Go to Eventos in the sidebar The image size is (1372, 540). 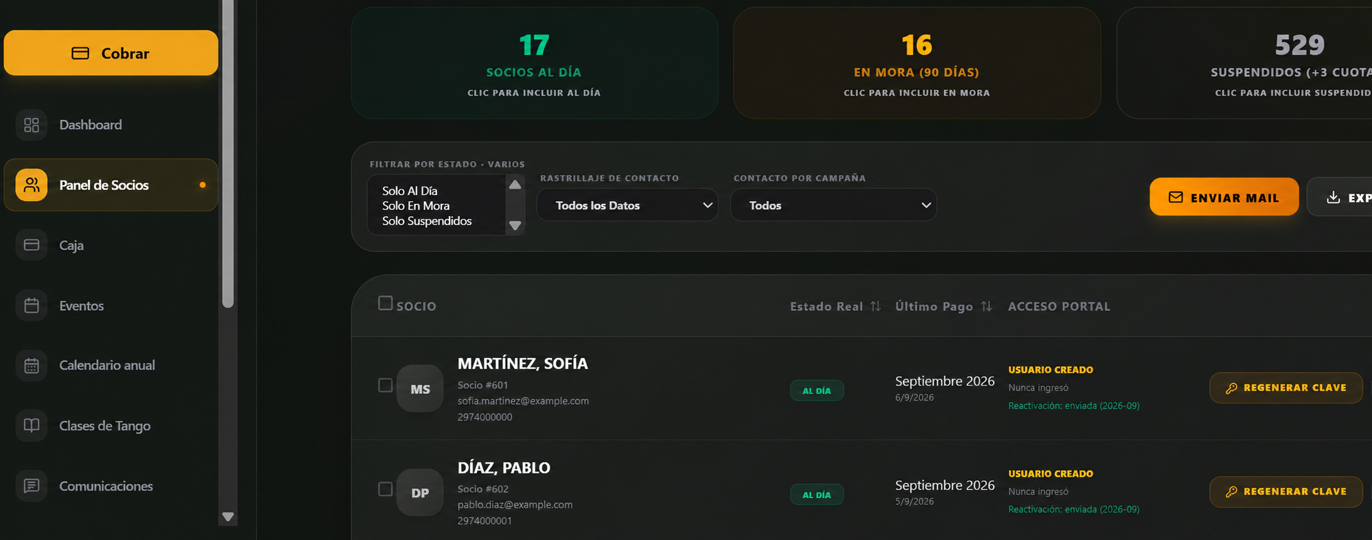pyautogui.click(x=111, y=305)
